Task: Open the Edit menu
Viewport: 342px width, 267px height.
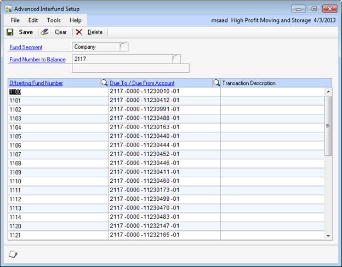Action: coord(33,20)
